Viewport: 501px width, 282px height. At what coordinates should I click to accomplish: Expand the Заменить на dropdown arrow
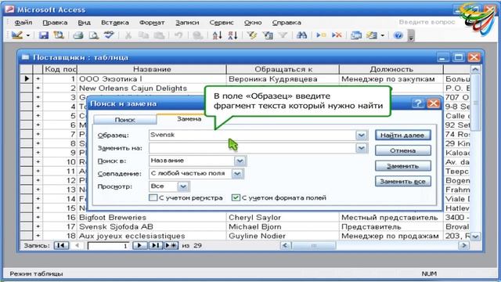362,148
